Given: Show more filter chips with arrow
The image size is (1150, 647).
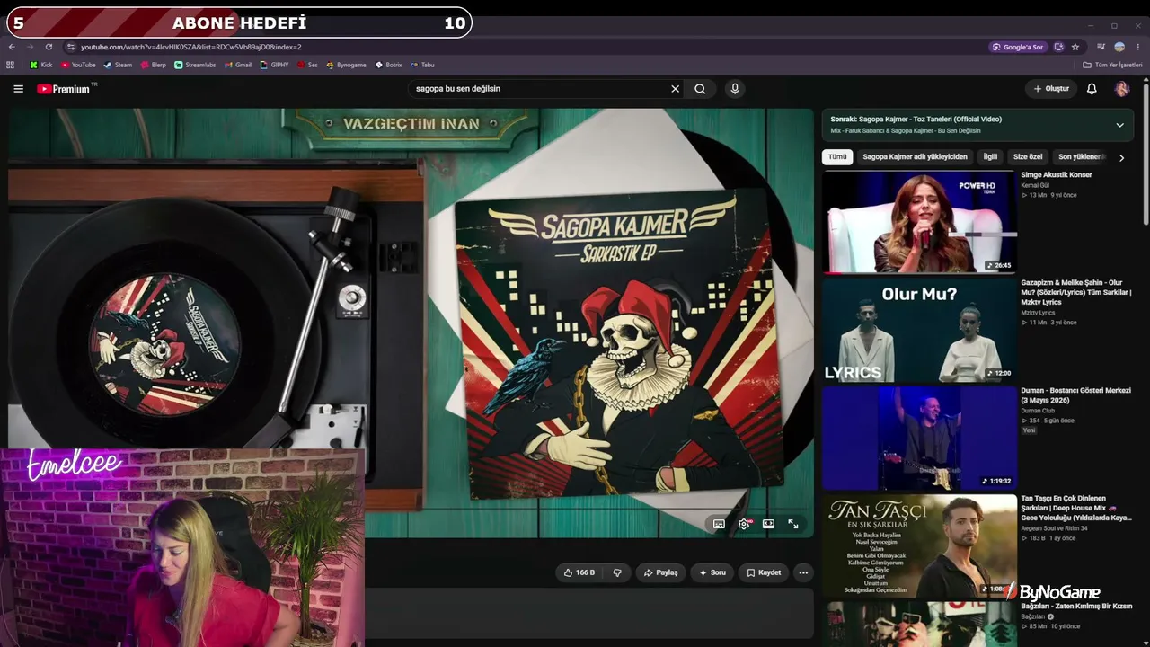Looking at the screenshot, I should pos(1121,157).
